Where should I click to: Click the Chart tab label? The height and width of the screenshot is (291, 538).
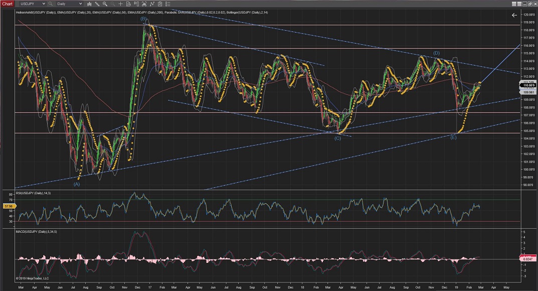[7, 4]
